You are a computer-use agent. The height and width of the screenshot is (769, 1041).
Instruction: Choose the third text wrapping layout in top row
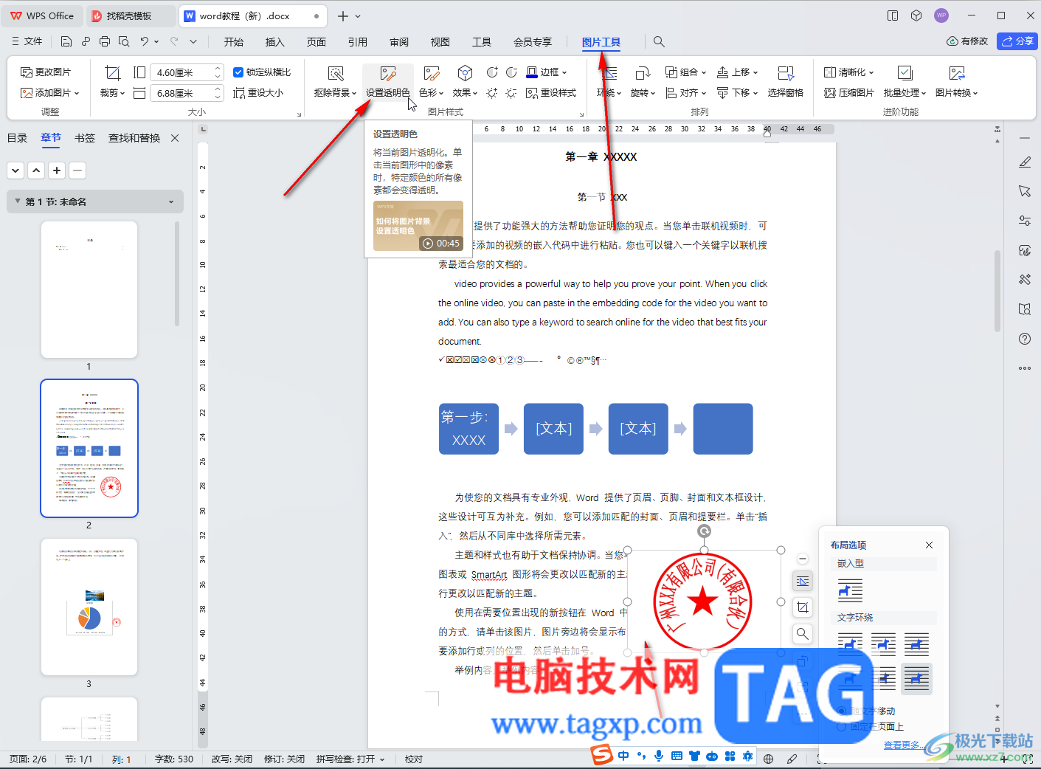916,645
